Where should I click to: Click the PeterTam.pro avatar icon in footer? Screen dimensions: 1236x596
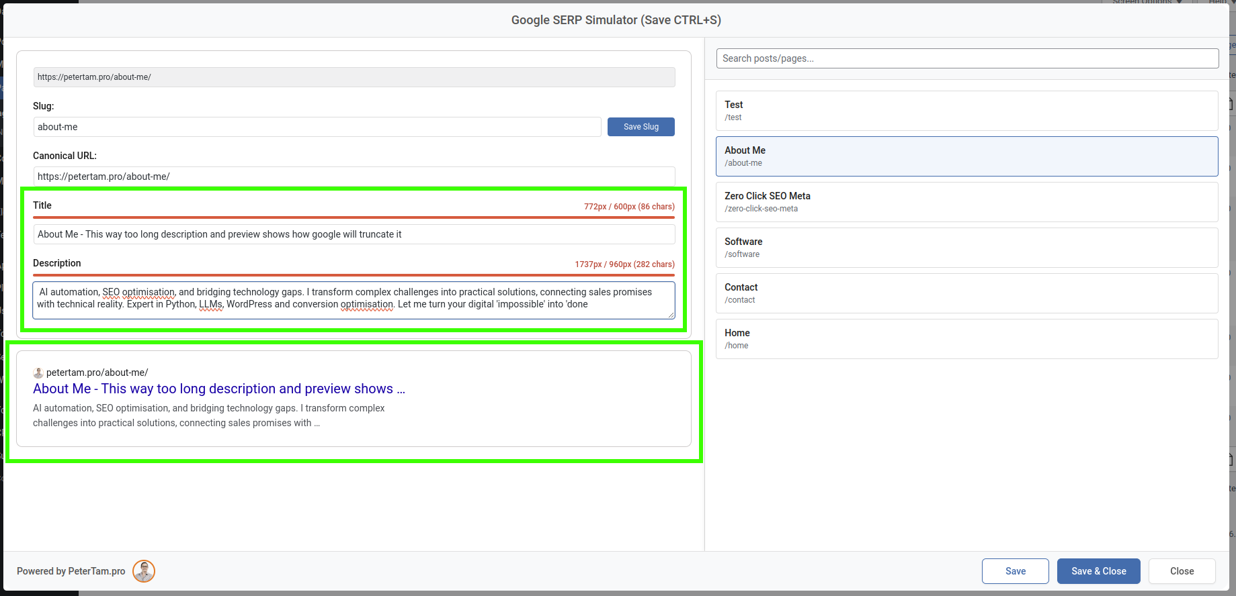[x=144, y=571]
